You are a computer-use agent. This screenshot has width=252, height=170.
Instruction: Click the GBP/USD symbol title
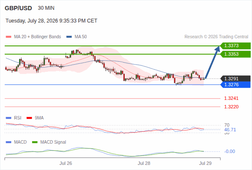18,8
